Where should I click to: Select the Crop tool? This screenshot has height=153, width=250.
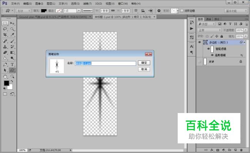click(x=5, y=35)
